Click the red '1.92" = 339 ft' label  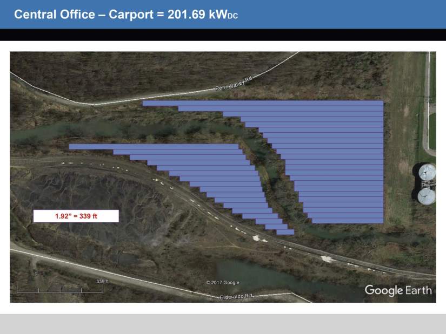pos(76,216)
